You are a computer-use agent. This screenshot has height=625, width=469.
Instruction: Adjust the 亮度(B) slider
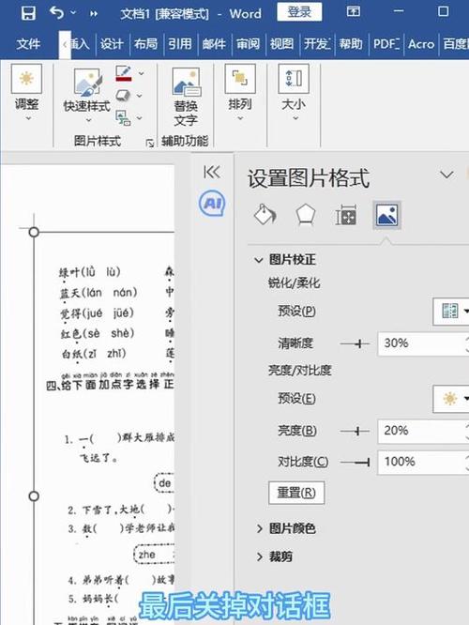click(356, 431)
